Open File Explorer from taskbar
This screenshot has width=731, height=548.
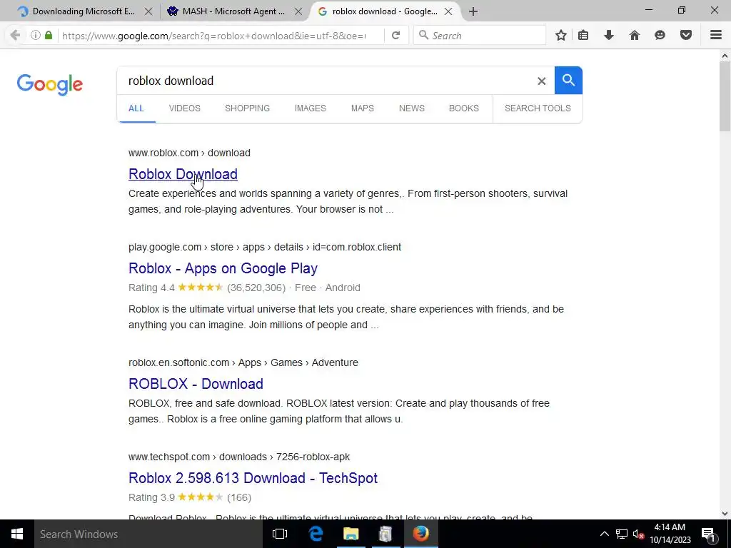(351, 534)
